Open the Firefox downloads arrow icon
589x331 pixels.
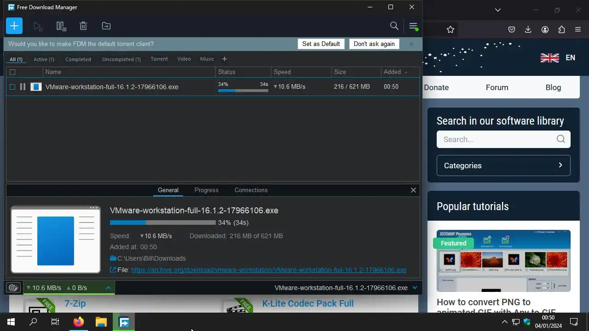tap(528, 29)
